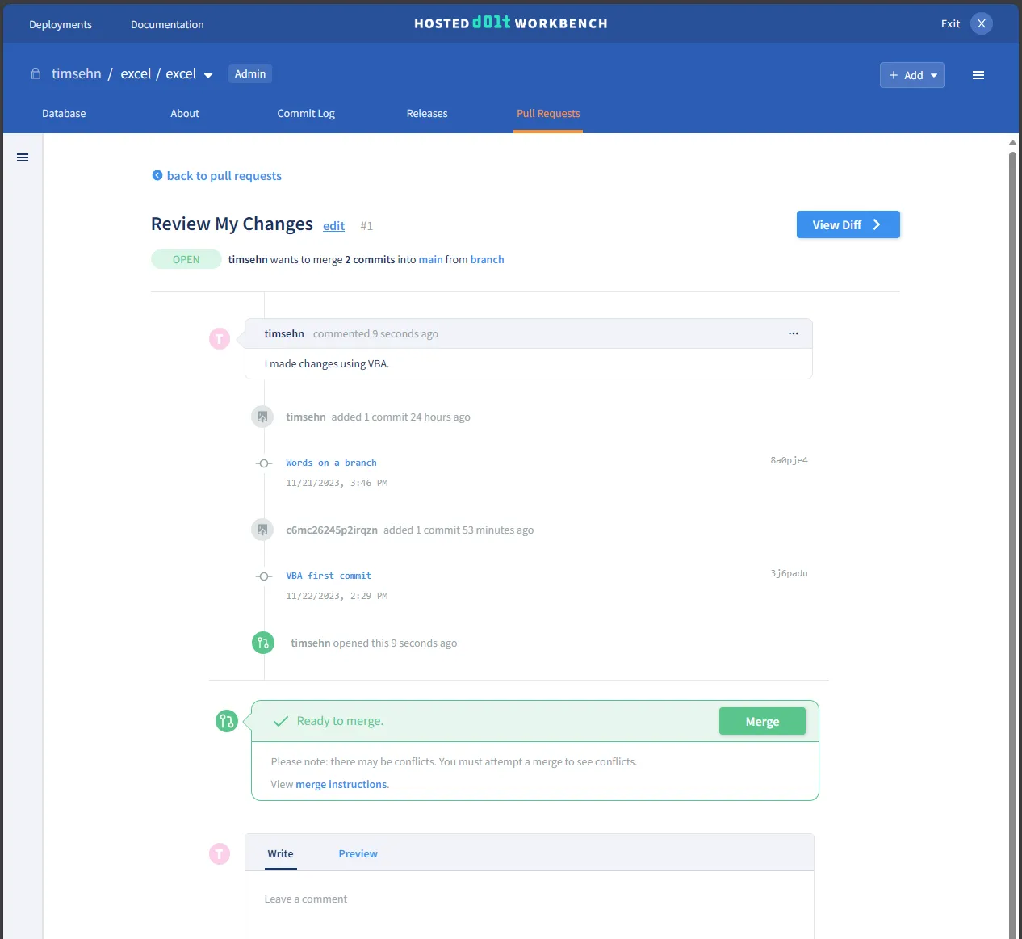Open the hamburger menu in top right
1022x939 pixels.
click(978, 75)
